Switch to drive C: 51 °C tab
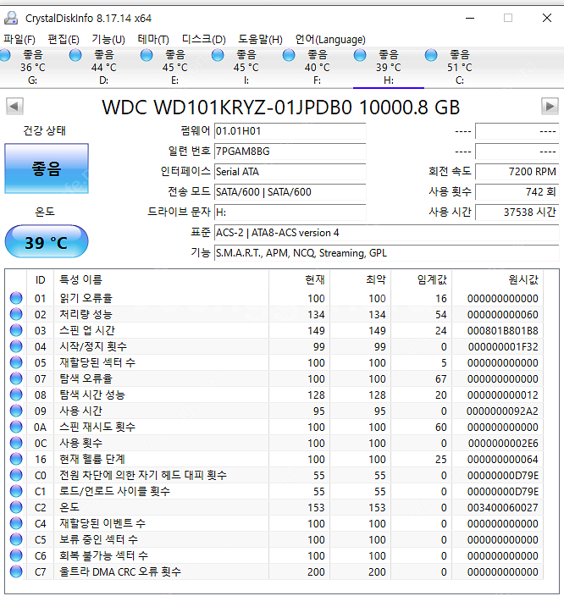The image size is (564, 596). tap(460, 67)
